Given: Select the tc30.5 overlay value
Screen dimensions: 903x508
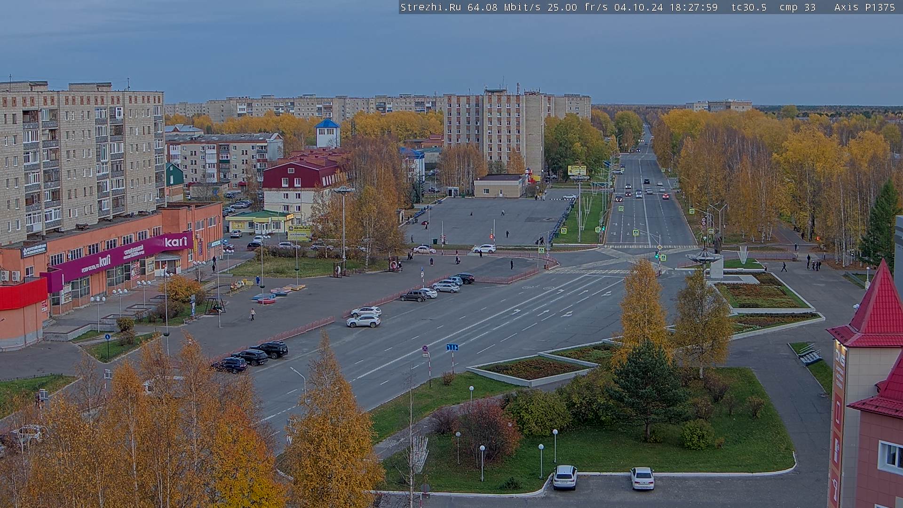Looking at the screenshot, I should coord(749,7).
